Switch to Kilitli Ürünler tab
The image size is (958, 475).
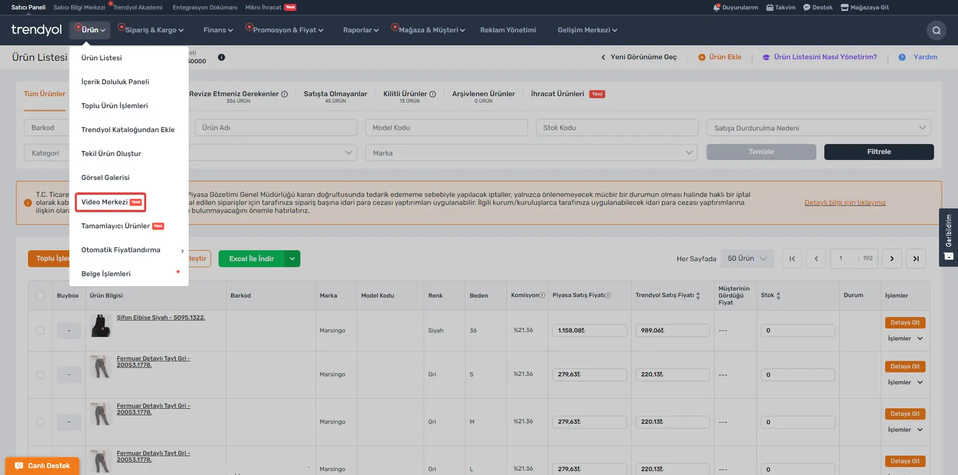click(x=410, y=96)
